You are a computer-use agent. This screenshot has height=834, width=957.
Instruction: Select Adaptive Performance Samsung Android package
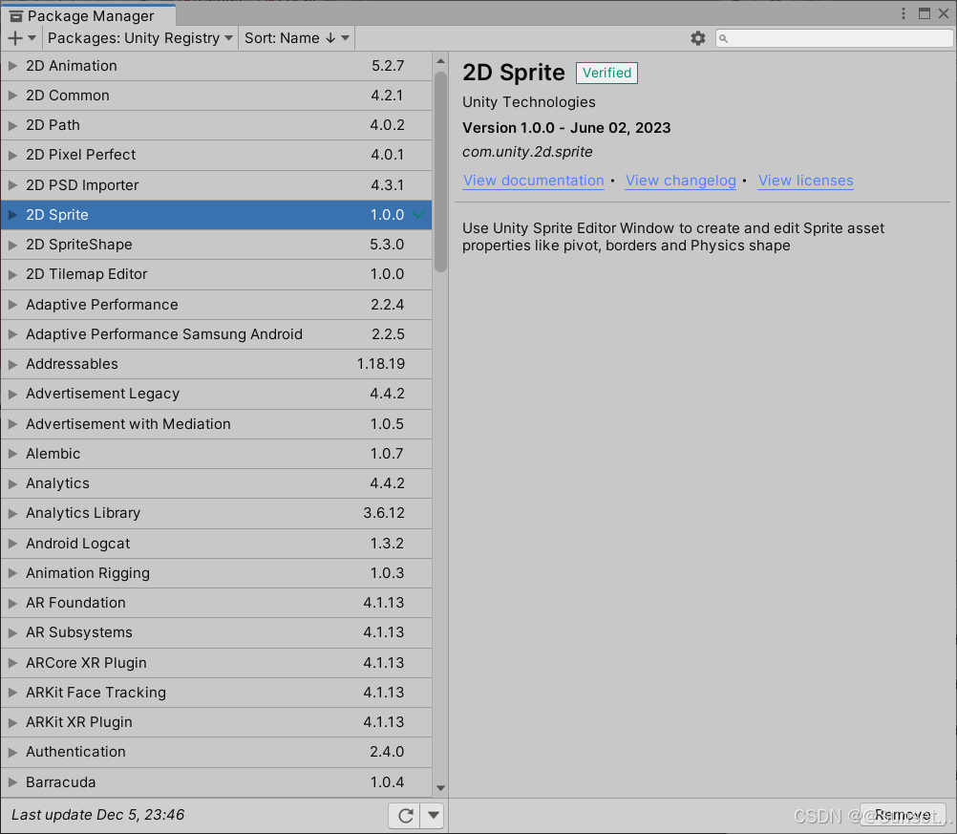[x=216, y=334]
